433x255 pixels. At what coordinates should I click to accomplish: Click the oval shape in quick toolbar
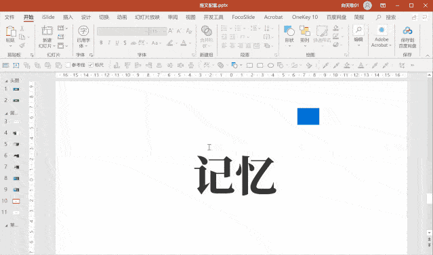tap(270, 66)
